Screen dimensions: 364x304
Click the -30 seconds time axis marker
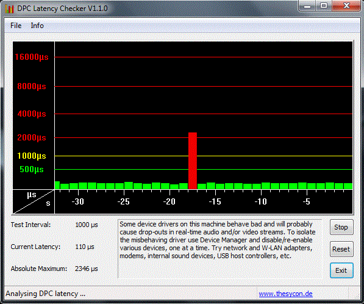pos(78,201)
